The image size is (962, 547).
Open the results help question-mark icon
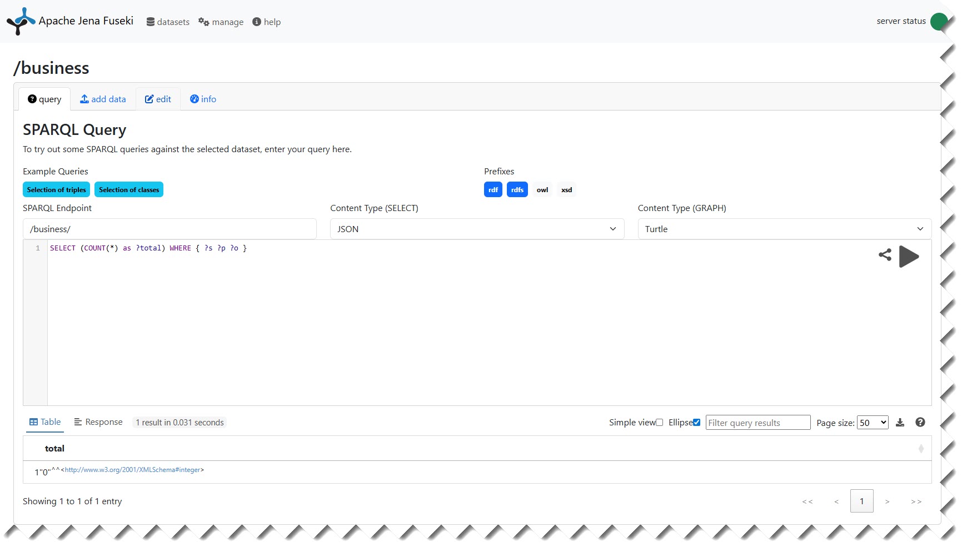click(920, 423)
